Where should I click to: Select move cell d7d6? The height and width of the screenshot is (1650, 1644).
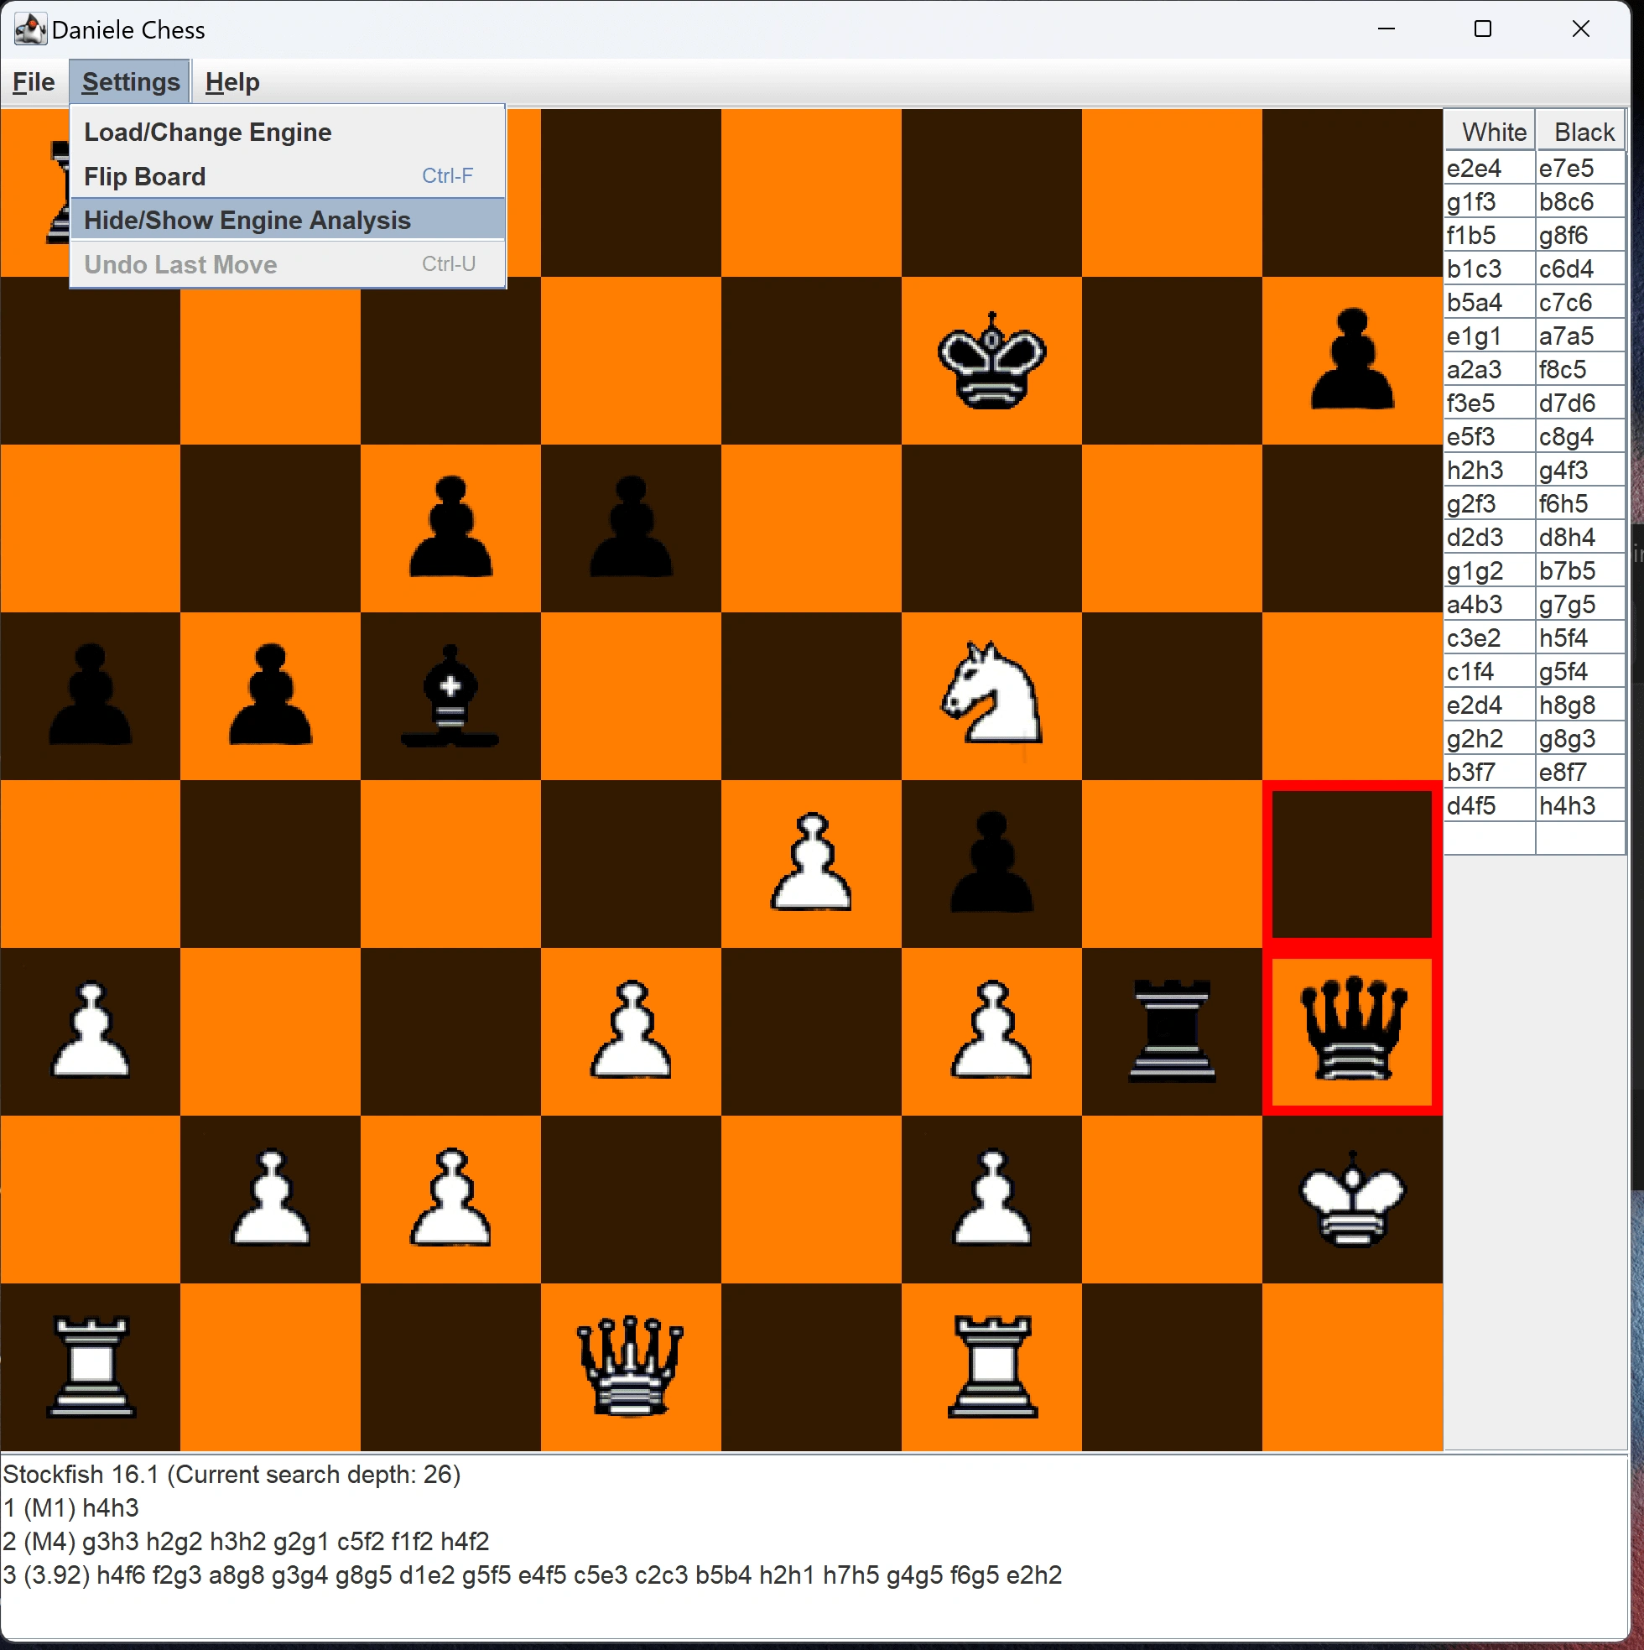click(x=1580, y=403)
